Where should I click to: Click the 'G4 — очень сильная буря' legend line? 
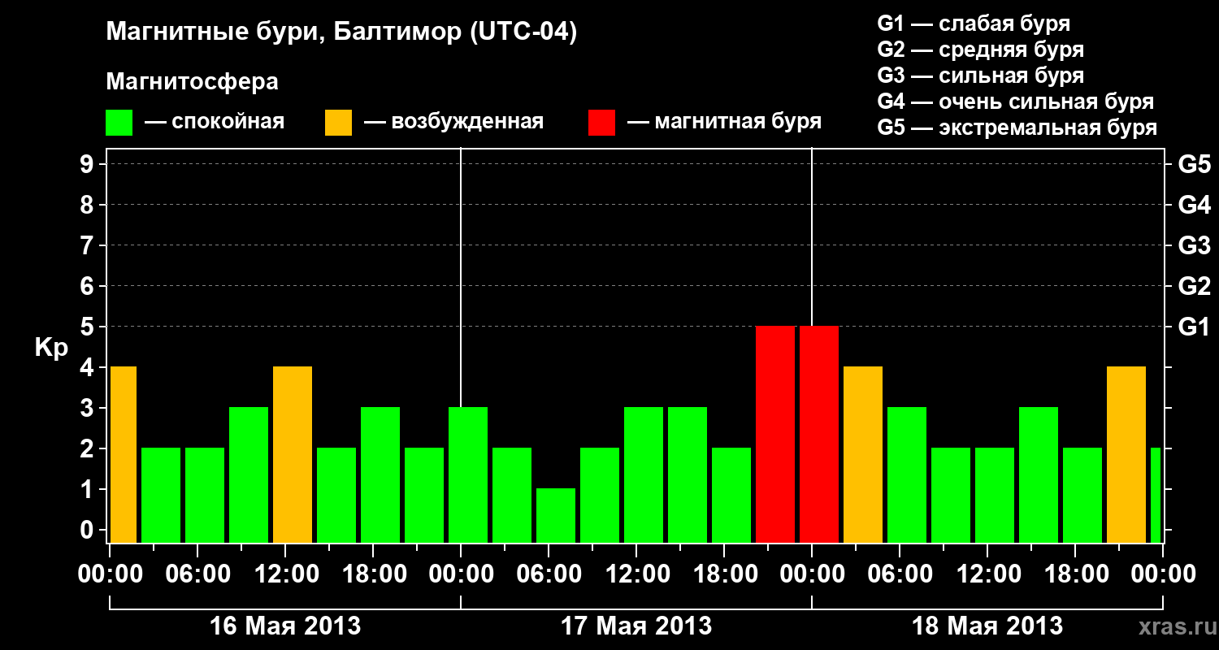click(x=1016, y=102)
